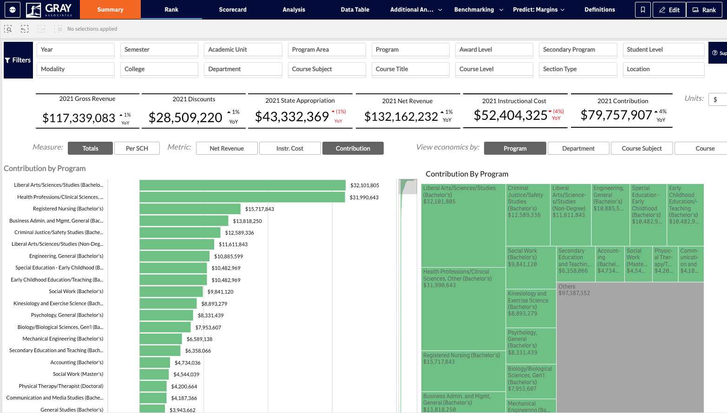This screenshot has width=727, height=413.
Task: Open the Course Title filter
Action: [x=411, y=69]
